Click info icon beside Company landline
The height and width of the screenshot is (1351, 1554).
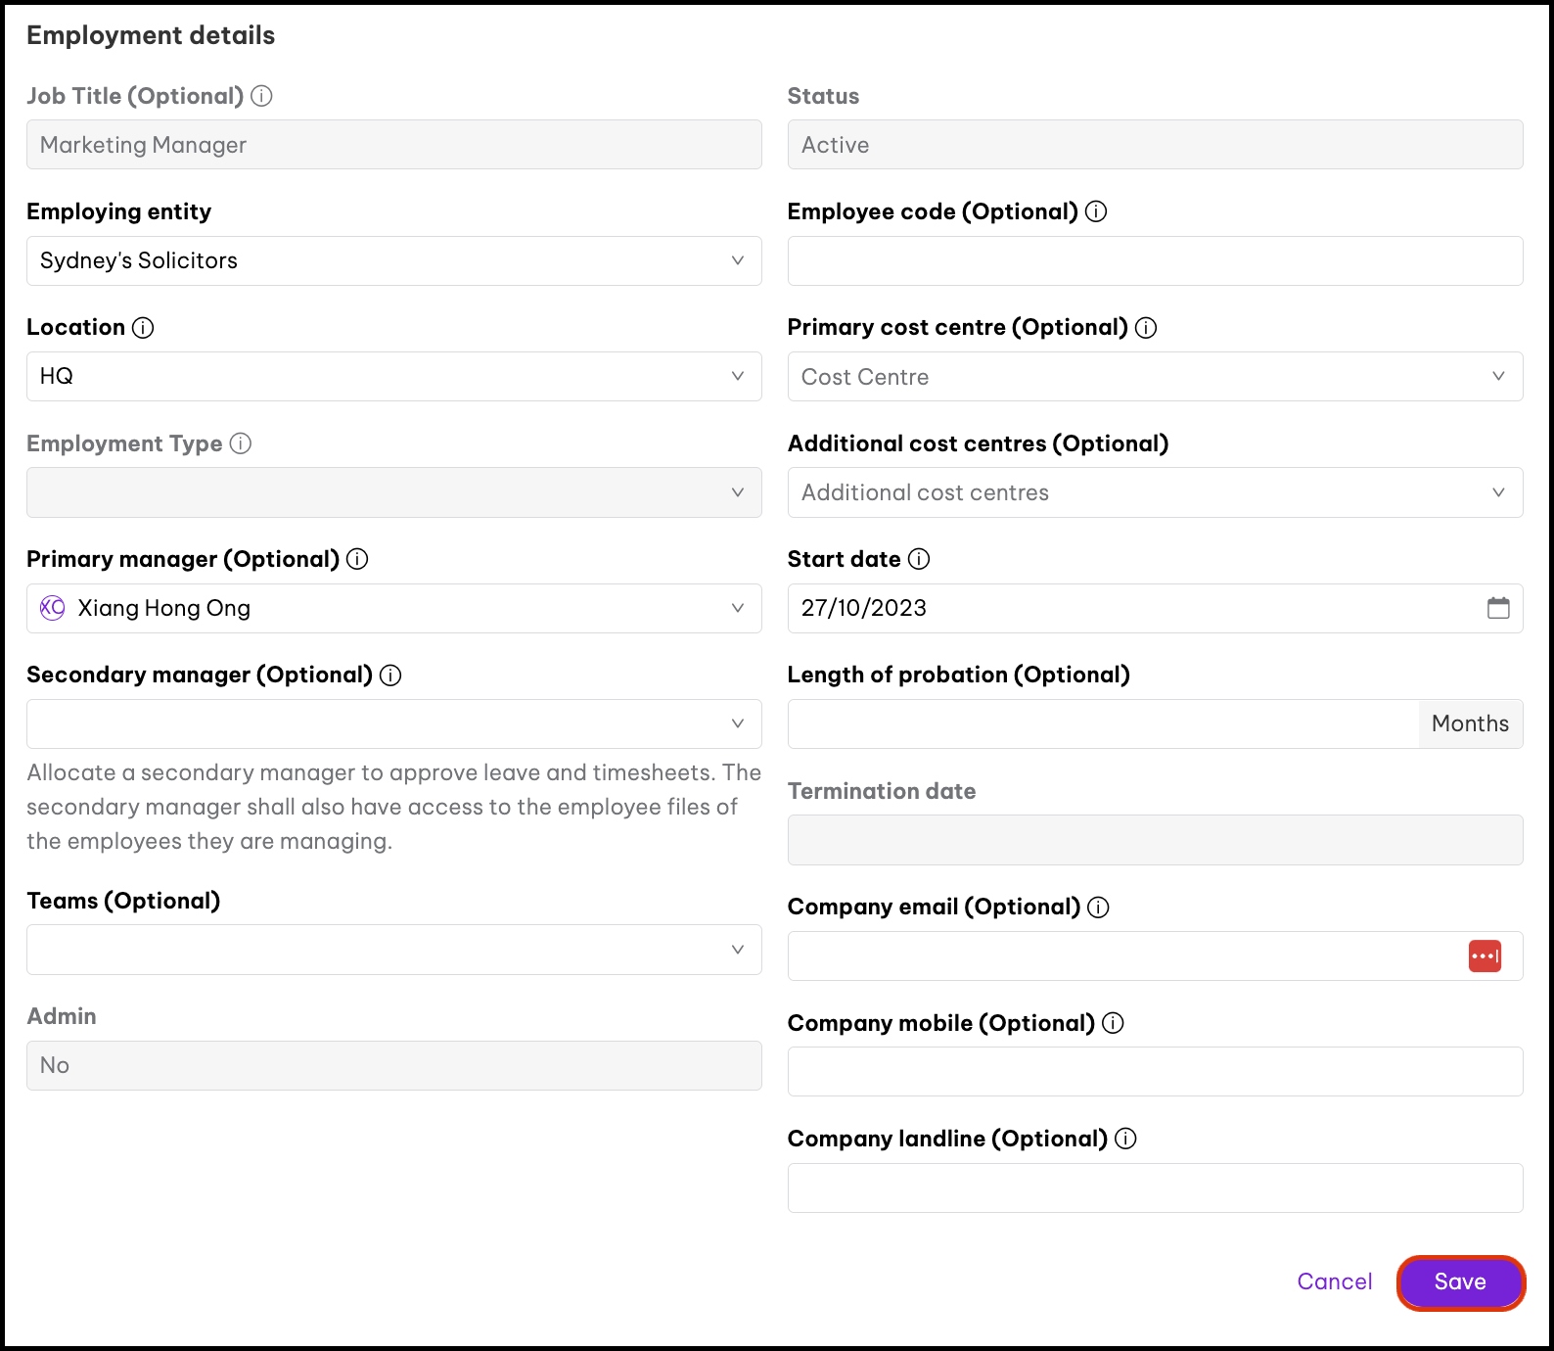tap(1125, 1139)
